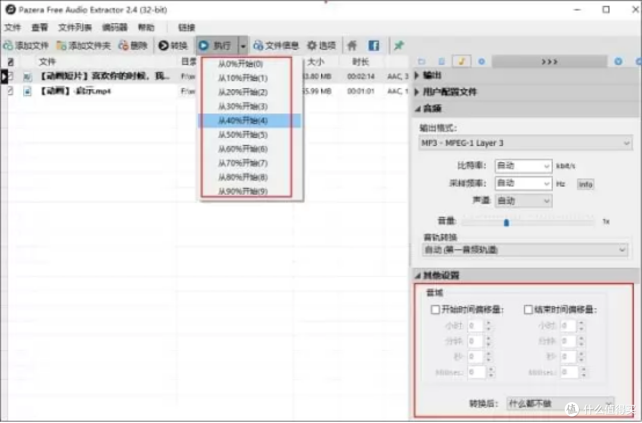This screenshot has height=423, width=642.
Task: Toggle checkbox of 【动画】启示.mp4 row
Action: [x=11, y=91]
